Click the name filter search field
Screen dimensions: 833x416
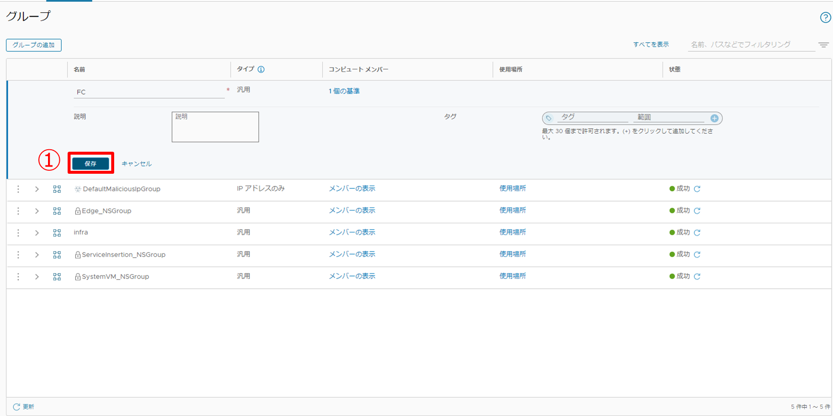[x=751, y=45]
